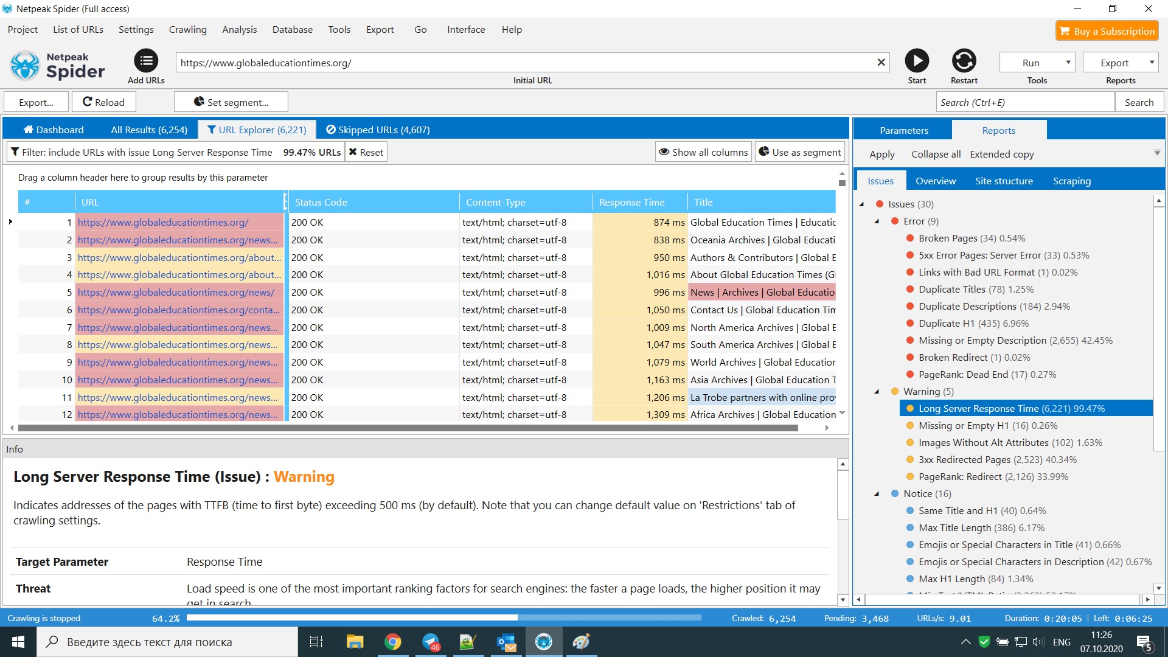Sort by the Status Code column header
Viewport: 1168px width, 657px height.
(x=374, y=202)
